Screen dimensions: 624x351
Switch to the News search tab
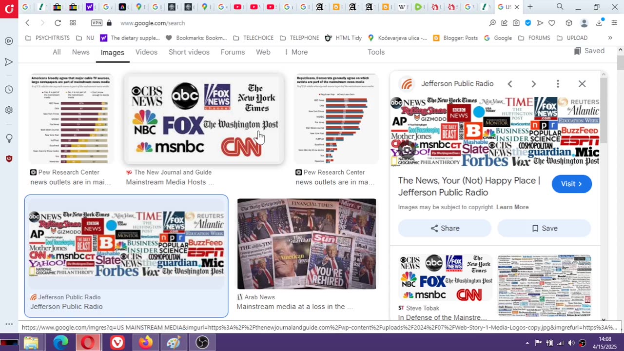click(x=81, y=52)
